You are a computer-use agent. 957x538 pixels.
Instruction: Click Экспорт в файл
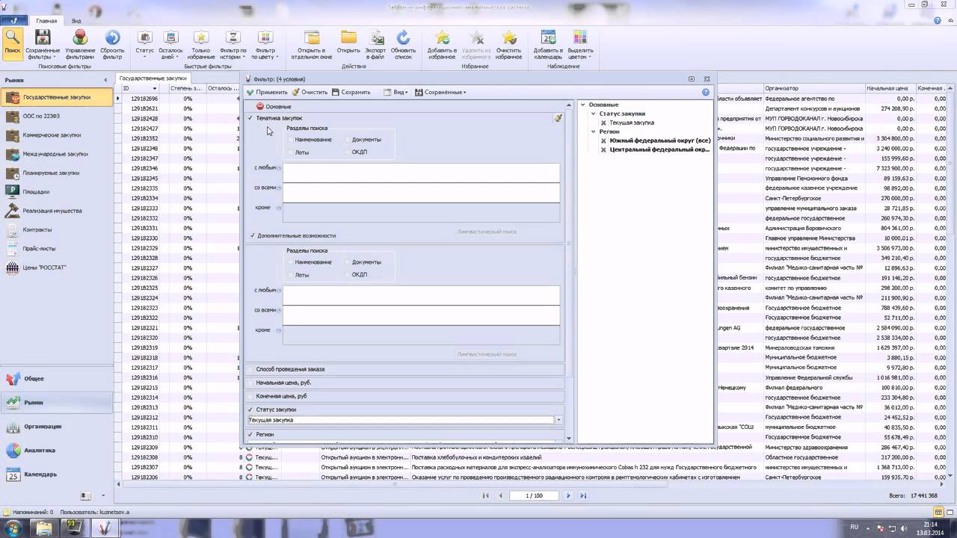tap(375, 44)
